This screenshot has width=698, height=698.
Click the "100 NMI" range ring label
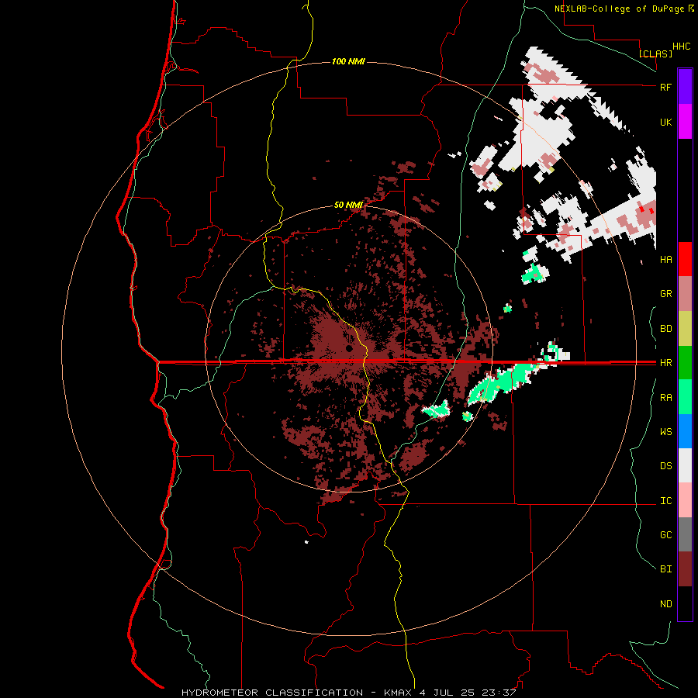[x=348, y=61]
